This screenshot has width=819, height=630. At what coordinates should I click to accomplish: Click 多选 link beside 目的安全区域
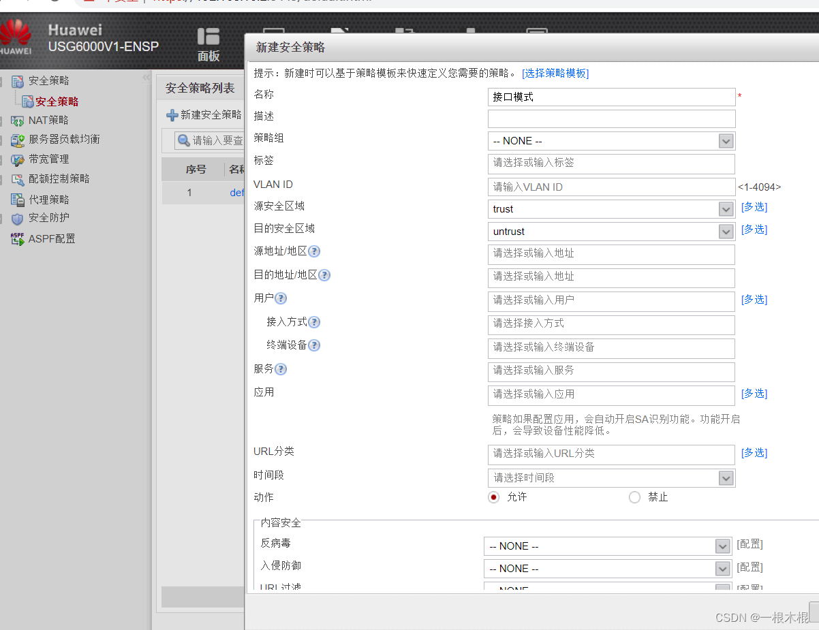click(x=754, y=230)
